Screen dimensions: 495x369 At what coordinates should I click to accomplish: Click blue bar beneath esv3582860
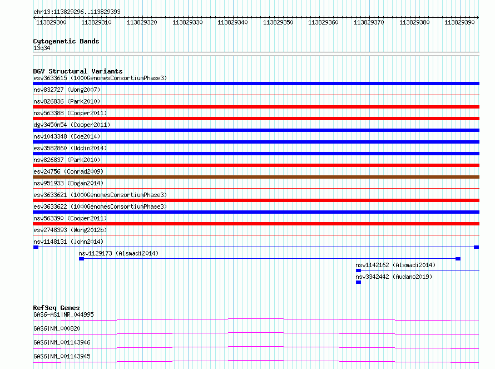[x=256, y=154]
